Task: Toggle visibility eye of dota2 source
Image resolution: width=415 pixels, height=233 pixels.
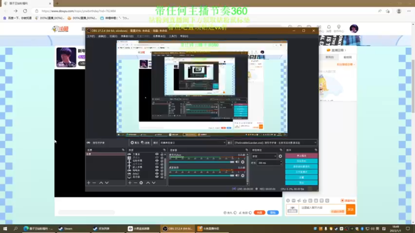Action: pos(157,173)
